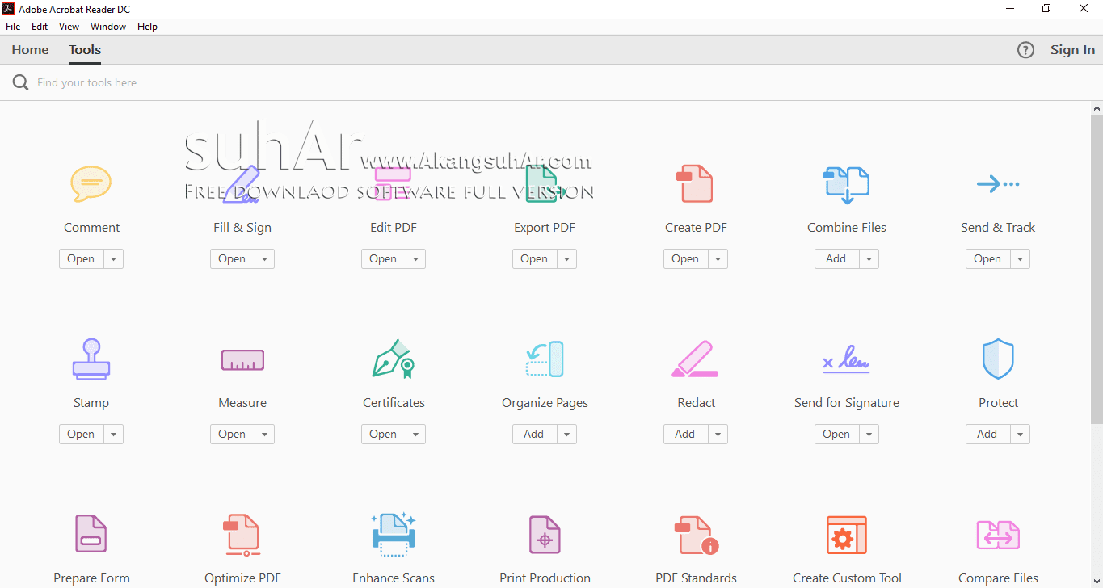1103x588 pixels.
Task: Click Add button under Protect
Action: (x=988, y=435)
